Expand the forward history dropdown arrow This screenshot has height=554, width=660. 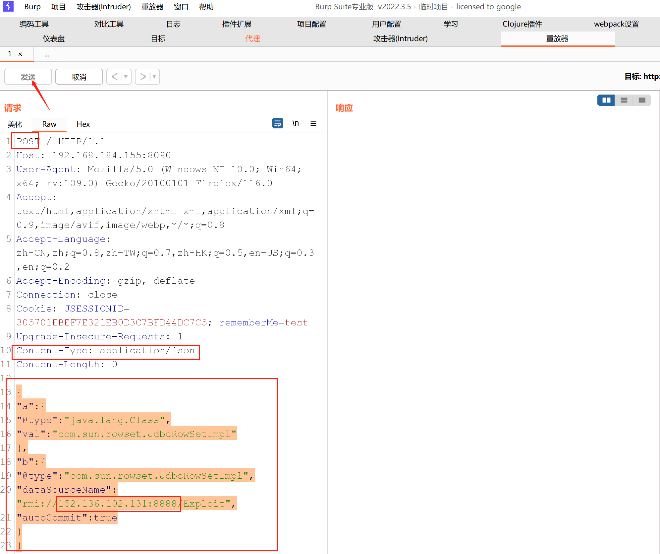(154, 77)
